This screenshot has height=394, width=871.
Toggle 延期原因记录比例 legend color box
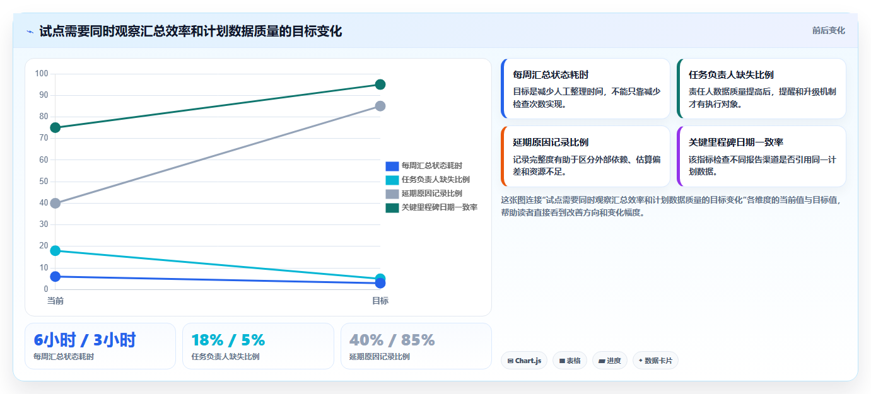tap(392, 194)
